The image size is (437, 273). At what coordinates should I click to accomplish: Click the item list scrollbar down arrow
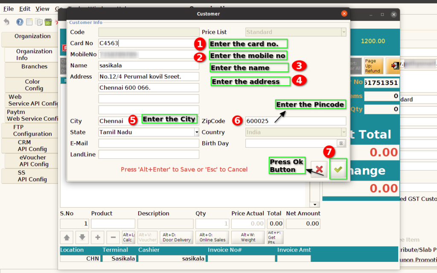(x=315, y=204)
